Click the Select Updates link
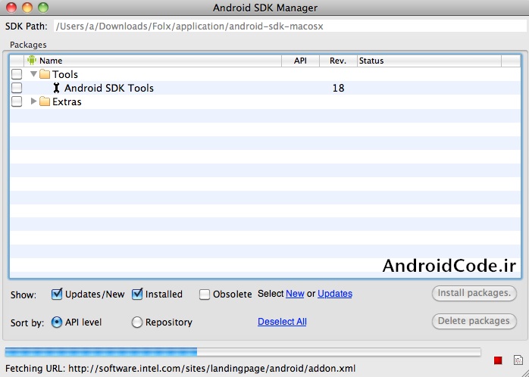Screen dimensions: 529x377 pos(334,294)
